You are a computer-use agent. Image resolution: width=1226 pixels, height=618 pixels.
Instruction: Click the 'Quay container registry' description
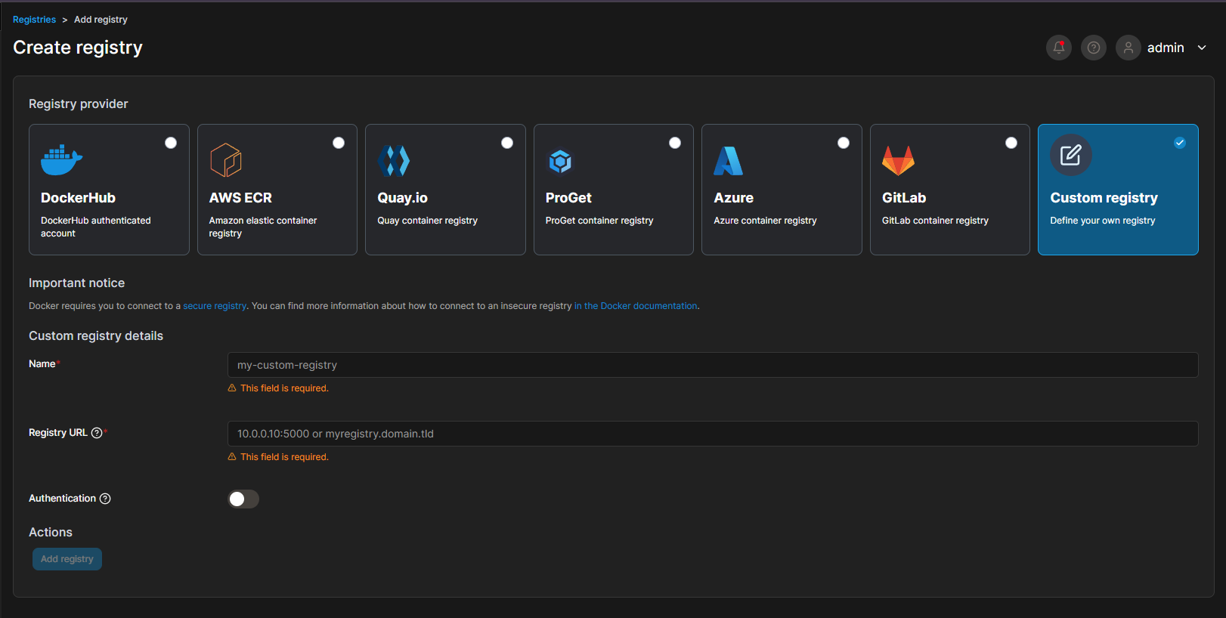(428, 221)
